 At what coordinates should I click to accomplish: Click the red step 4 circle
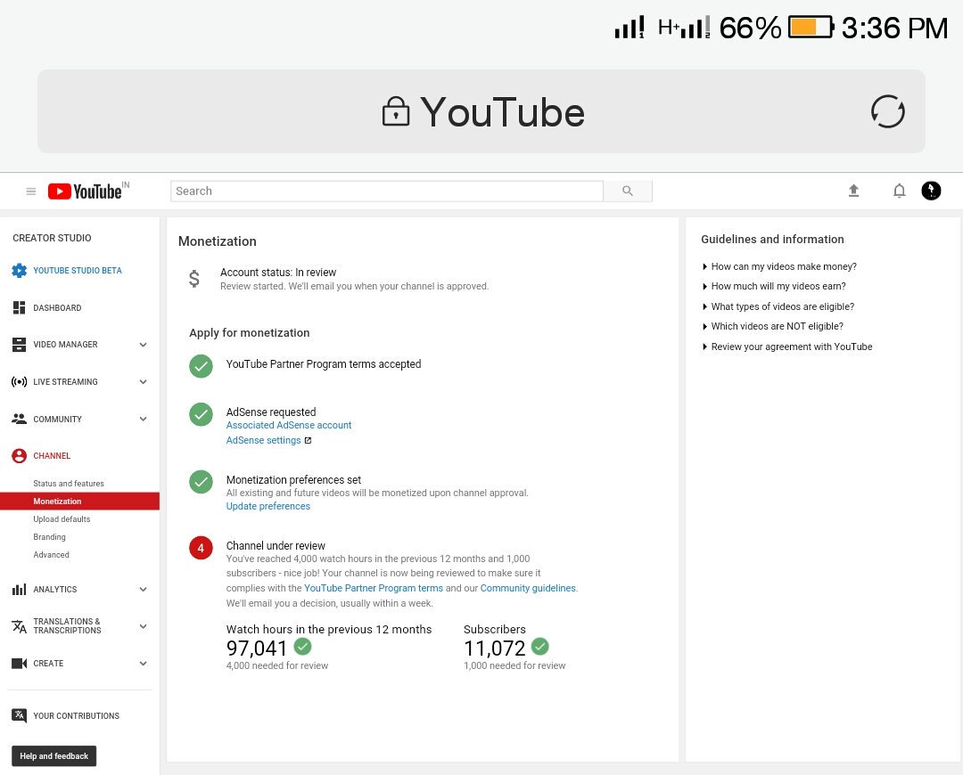tap(201, 548)
